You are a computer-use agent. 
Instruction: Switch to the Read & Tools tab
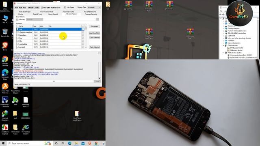click(x=37, y=14)
